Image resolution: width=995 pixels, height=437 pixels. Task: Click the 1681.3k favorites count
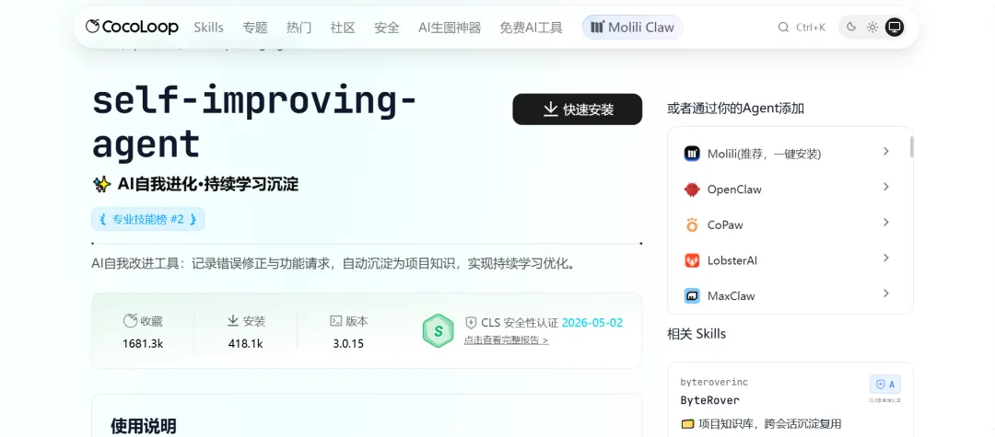[143, 344]
